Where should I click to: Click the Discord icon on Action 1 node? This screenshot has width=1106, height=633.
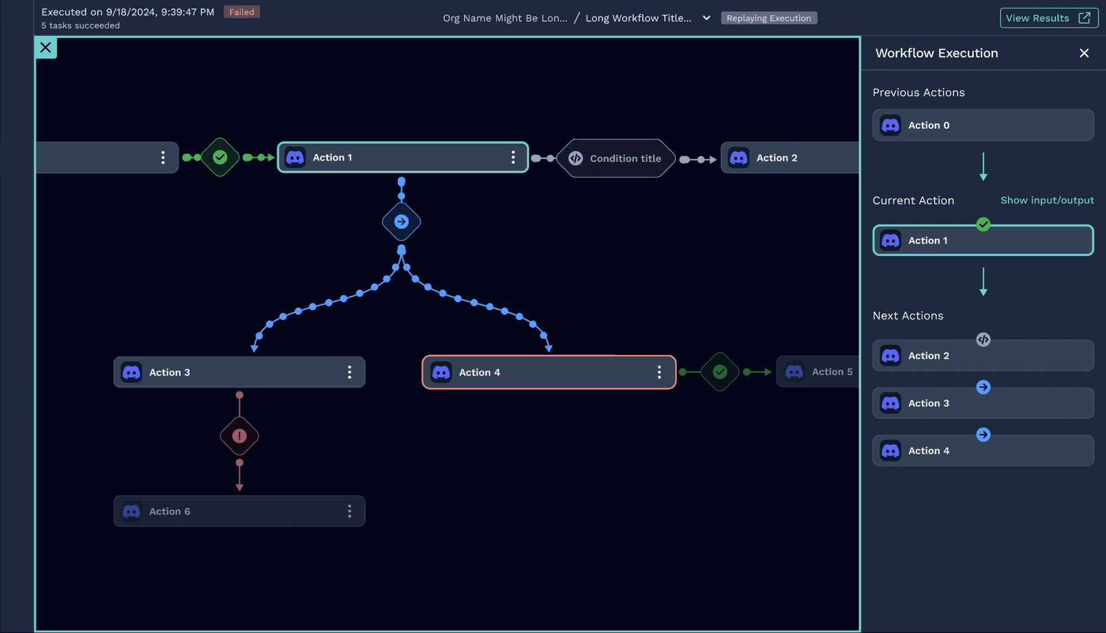296,158
